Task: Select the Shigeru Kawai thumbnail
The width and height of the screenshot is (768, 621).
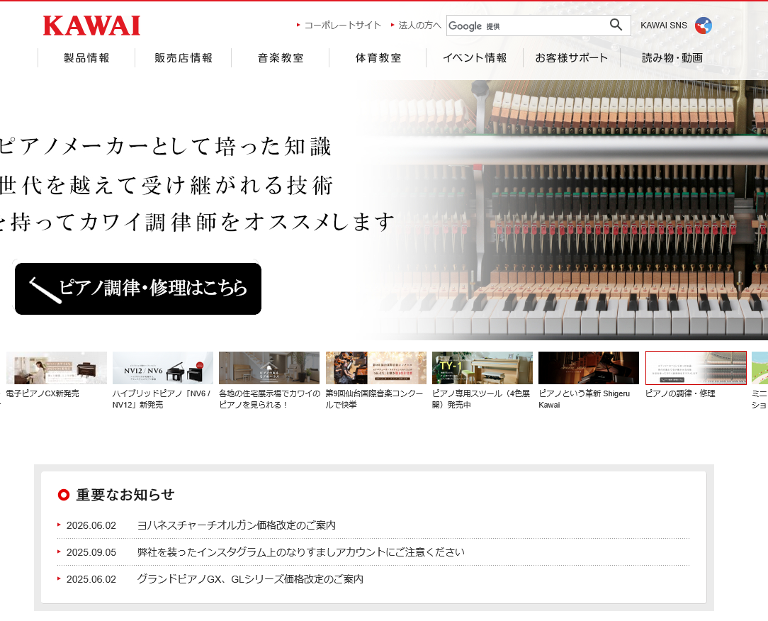Action: coord(588,368)
